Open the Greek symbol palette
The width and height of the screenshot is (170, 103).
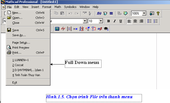[100, 29]
